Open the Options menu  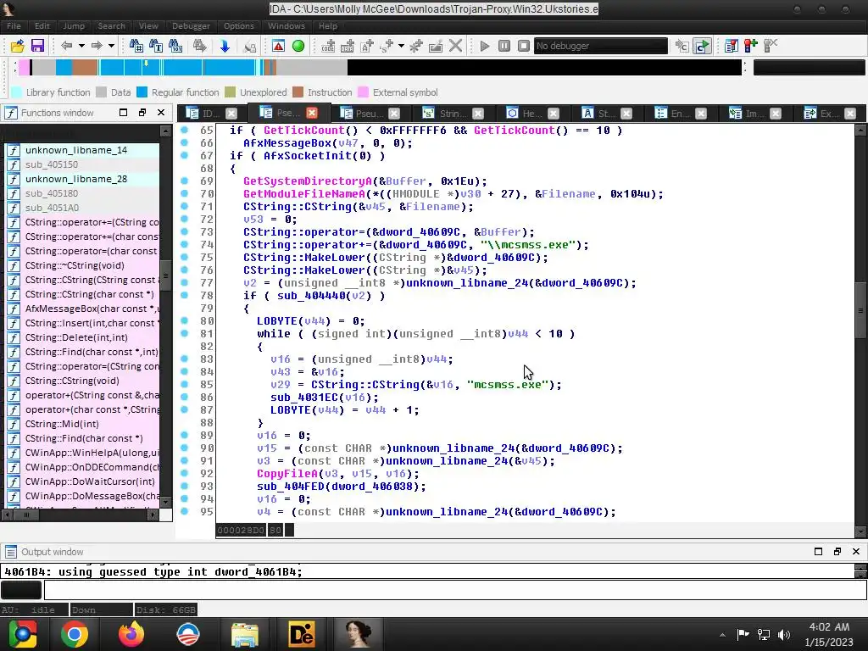click(239, 26)
